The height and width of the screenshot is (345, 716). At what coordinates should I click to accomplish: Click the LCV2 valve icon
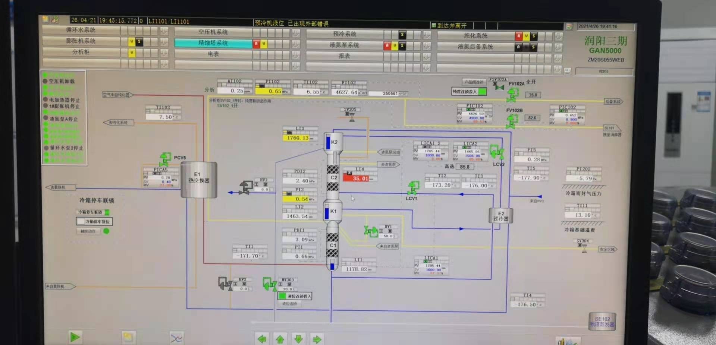[497, 152]
